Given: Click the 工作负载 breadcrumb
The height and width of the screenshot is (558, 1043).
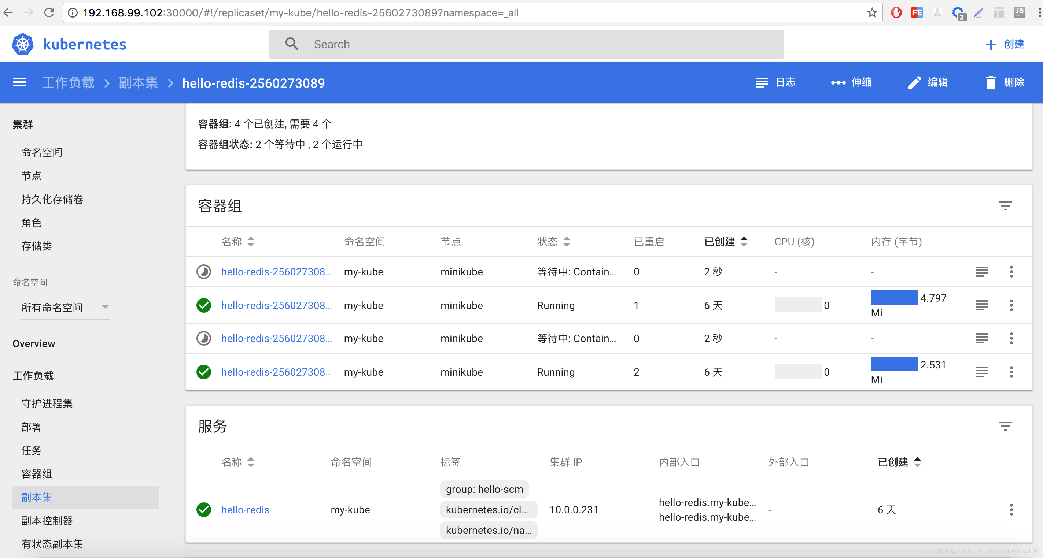Looking at the screenshot, I should [68, 82].
